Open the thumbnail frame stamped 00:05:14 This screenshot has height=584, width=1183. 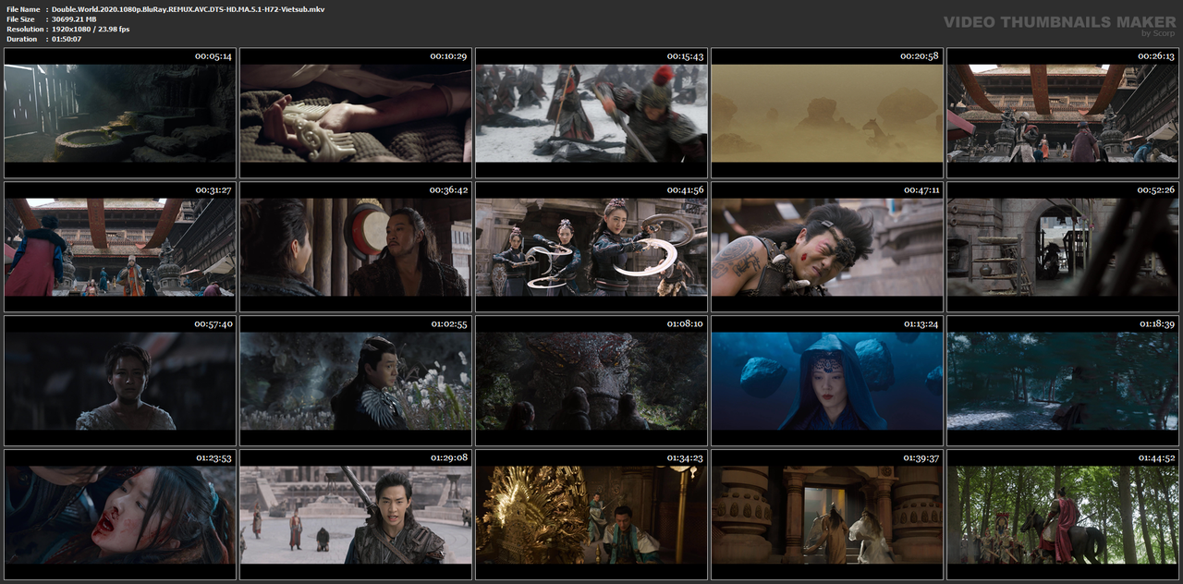click(x=119, y=113)
